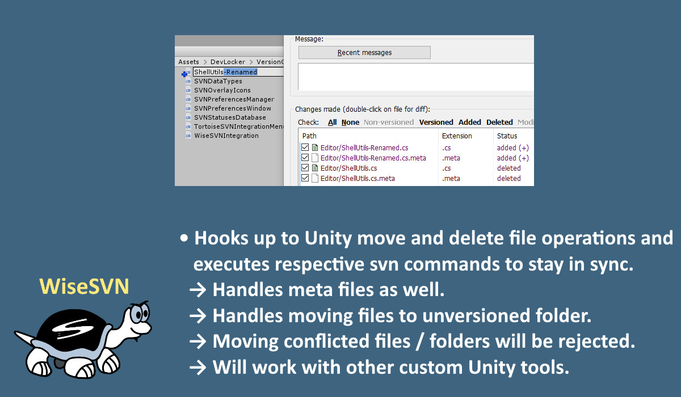Click the "deleted" status of Editor/ShellUtils.cs
The width and height of the screenshot is (681, 397).
tap(509, 168)
